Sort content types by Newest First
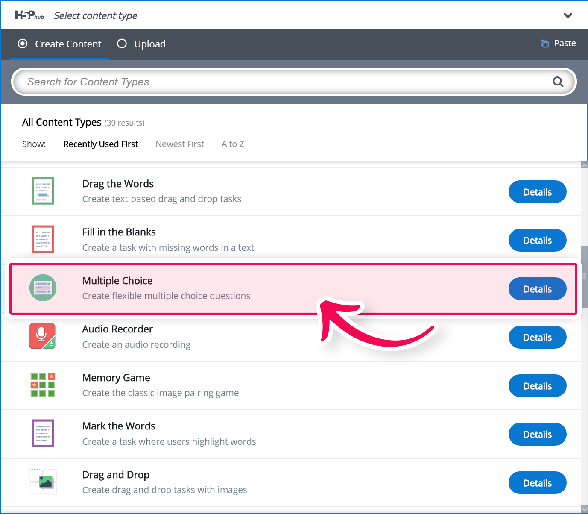Viewport: 588px width, 514px height. (x=180, y=144)
